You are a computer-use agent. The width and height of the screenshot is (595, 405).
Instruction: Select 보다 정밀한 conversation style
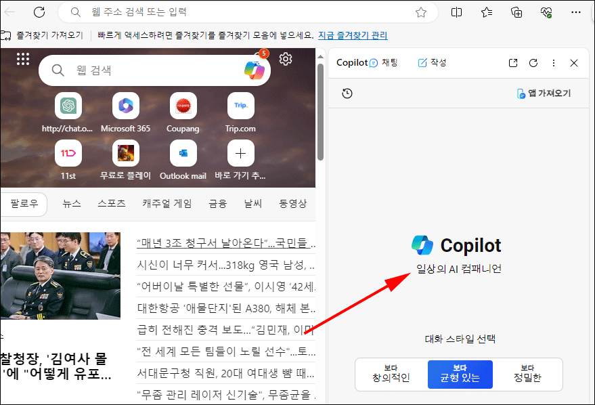[527, 375]
